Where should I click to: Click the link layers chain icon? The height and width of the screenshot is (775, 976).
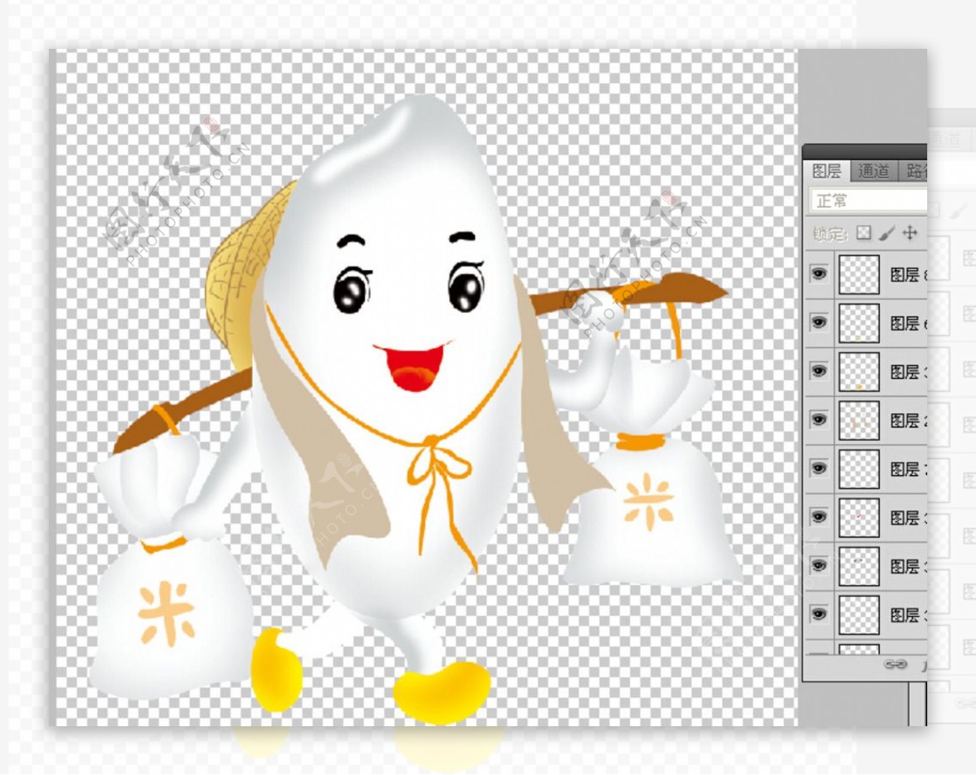tap(895, 664)
